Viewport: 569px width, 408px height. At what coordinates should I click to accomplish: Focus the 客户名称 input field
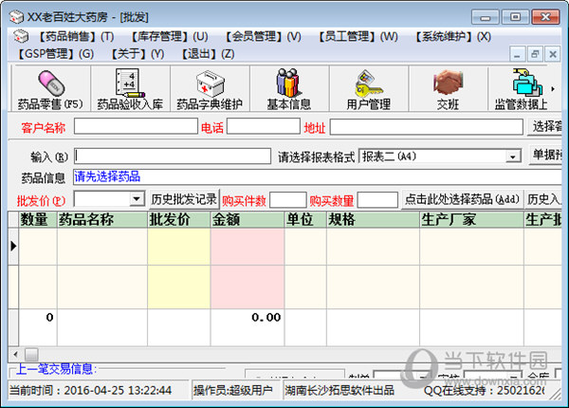point(136,126)
